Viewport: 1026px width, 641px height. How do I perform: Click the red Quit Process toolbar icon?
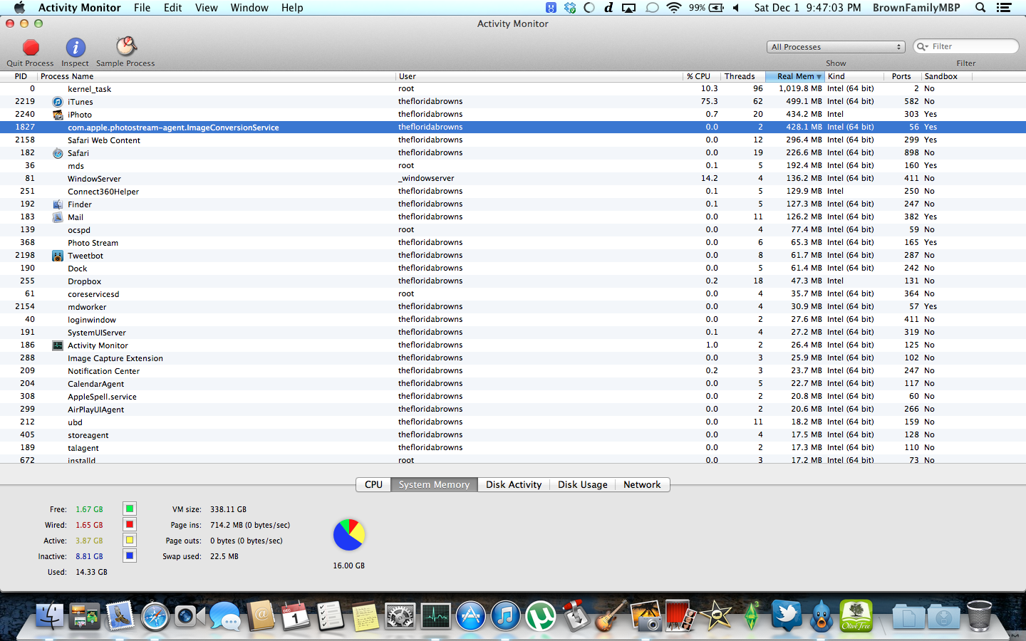pos(31,48)
